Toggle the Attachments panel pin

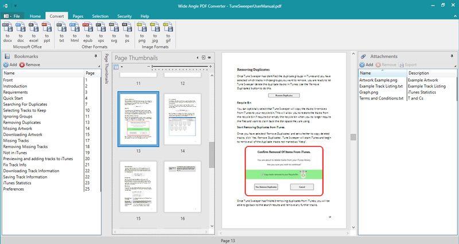point(453,56)
